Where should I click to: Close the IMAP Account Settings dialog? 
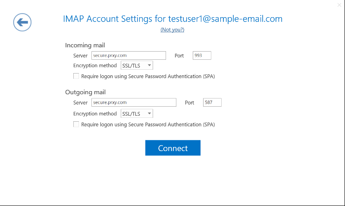tap(339, 5)
